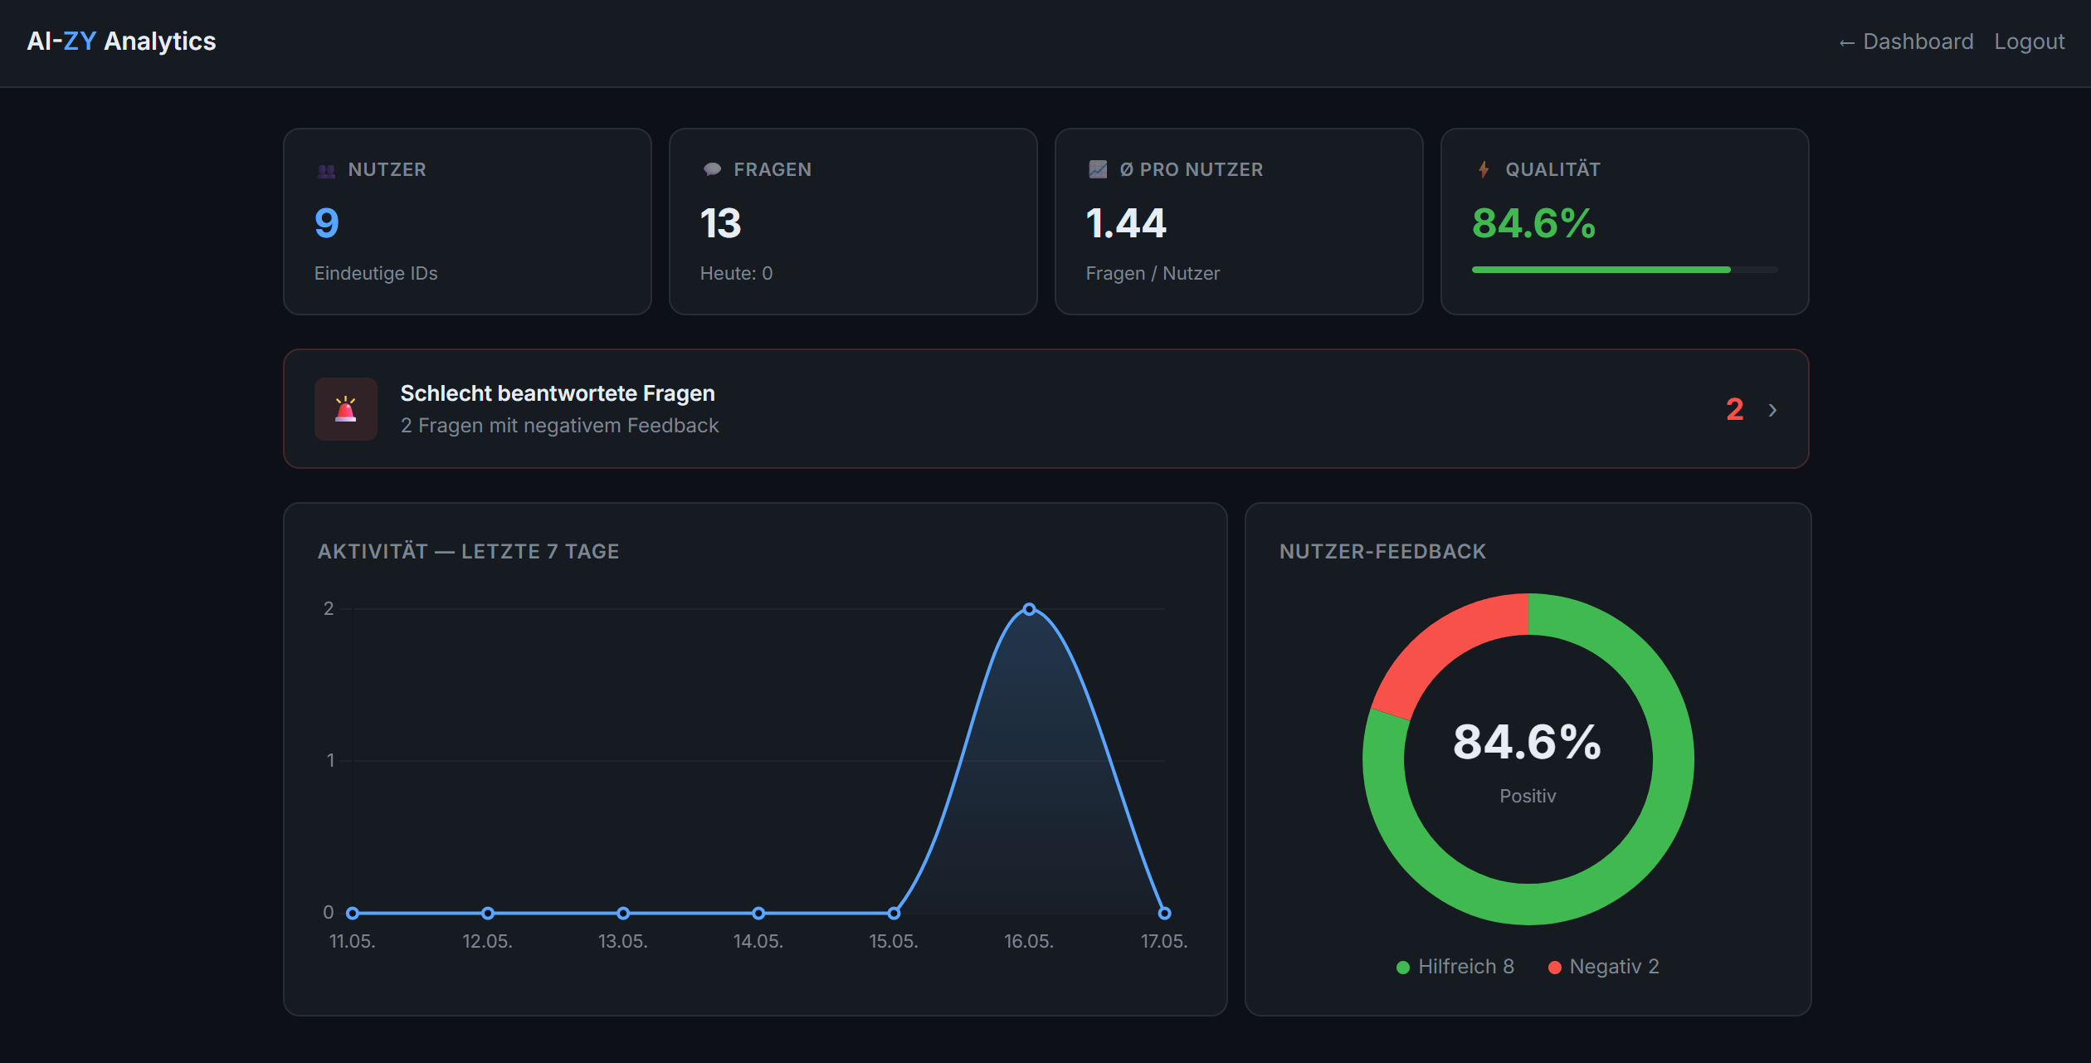Click the users icon next to NUTZER
Viewport: 2091px width, 1063px height.
(x=326, y=170)
